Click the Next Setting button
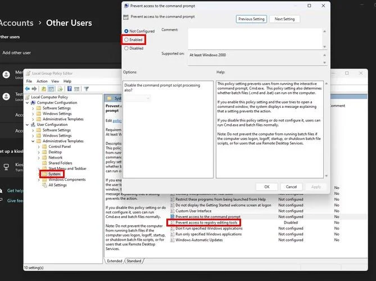Image resolution: width=376 pixels, height=281 pixels. point(284,19)
